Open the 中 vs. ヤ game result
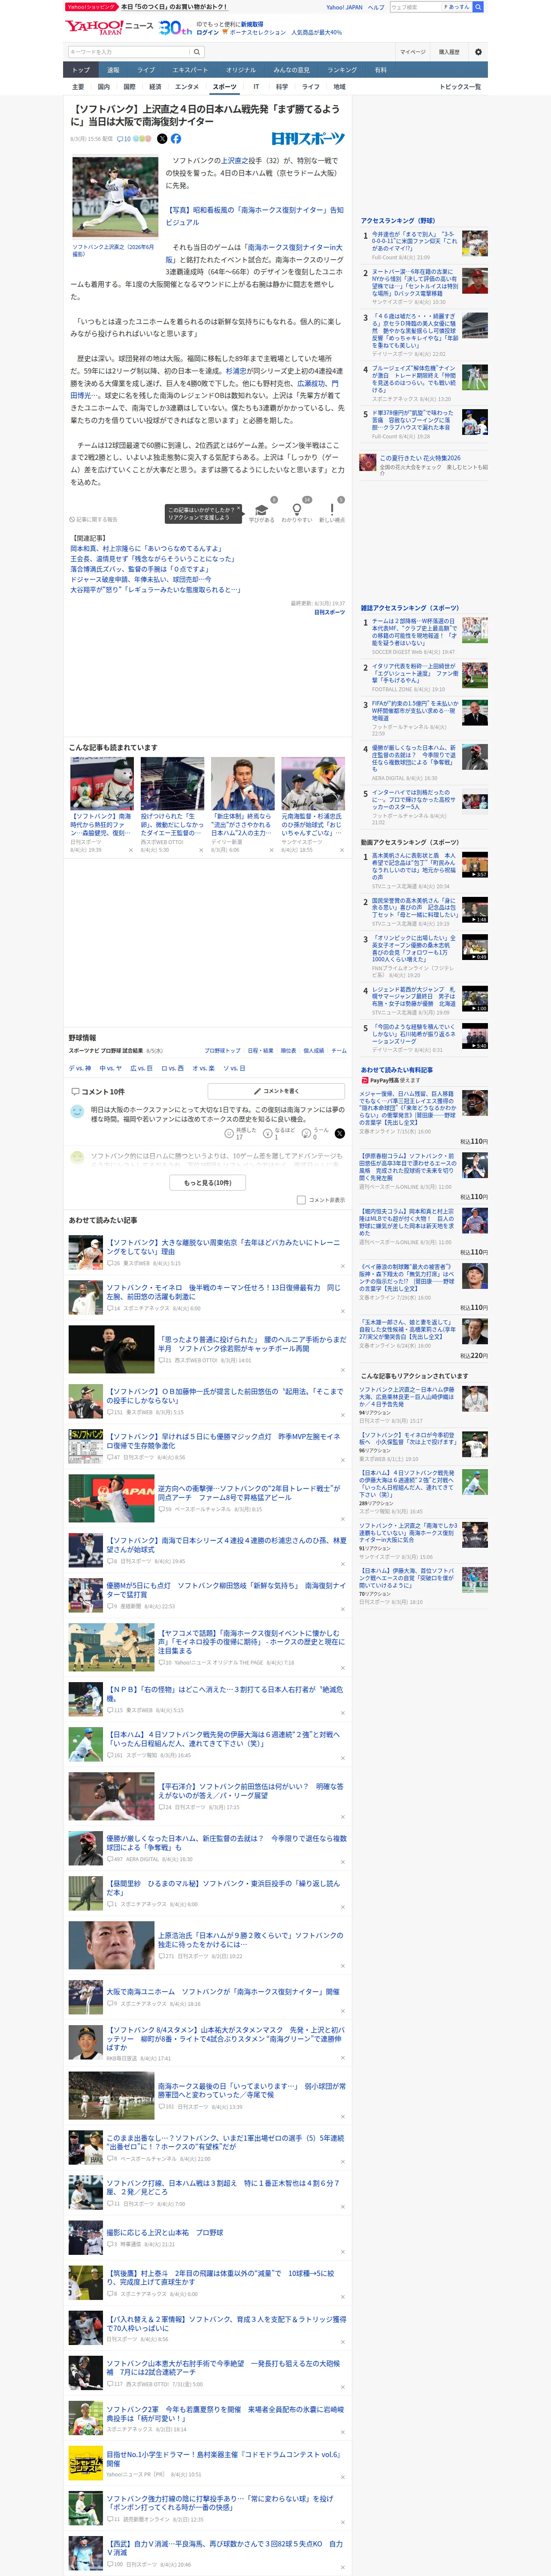 tap(111, 1068)
